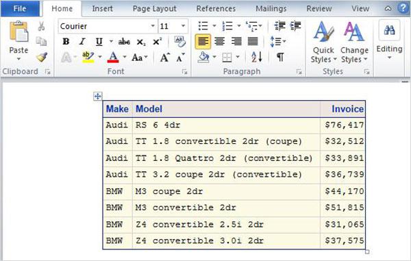
Task: Switch to the Mailings tab
Action: click(271, 9)
